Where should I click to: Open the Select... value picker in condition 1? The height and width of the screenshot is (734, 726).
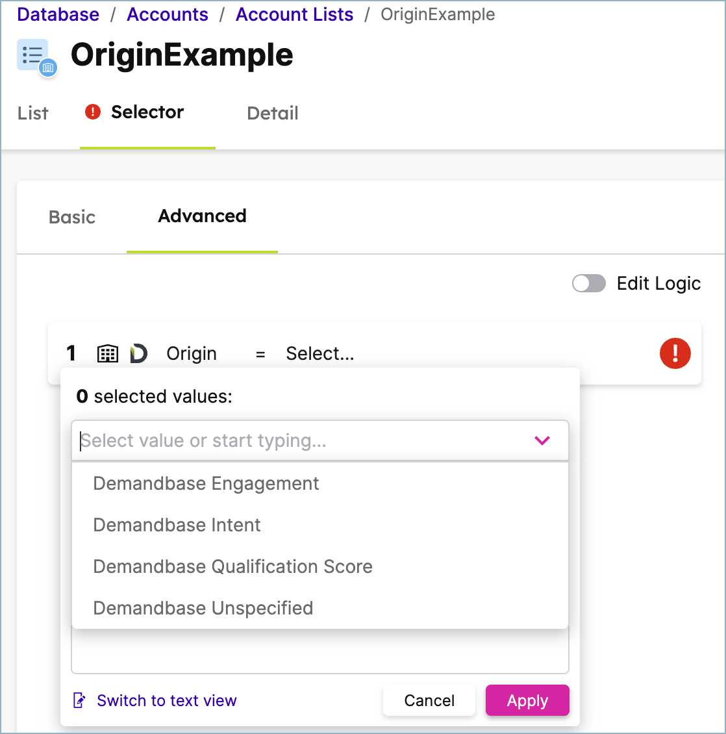(x=320, y=353)
